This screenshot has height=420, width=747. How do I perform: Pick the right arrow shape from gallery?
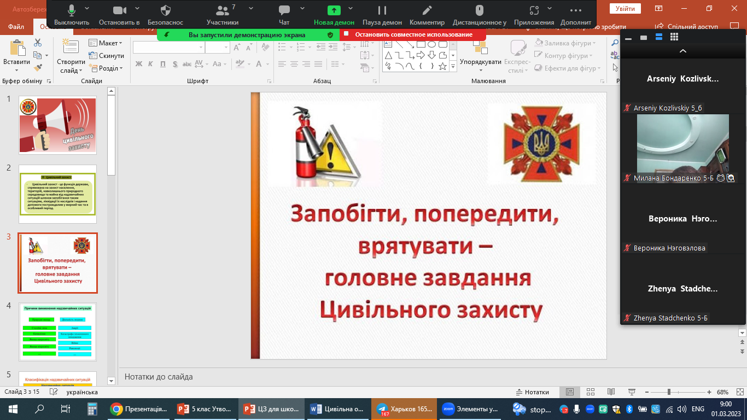tap(421, 55)
